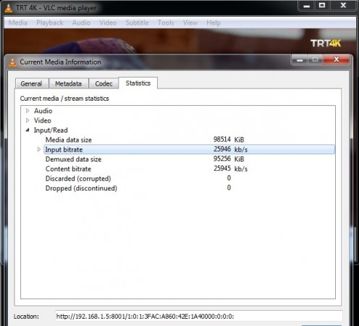Open the Codec tab
The image size is (359, 326).
coord(104,83)
